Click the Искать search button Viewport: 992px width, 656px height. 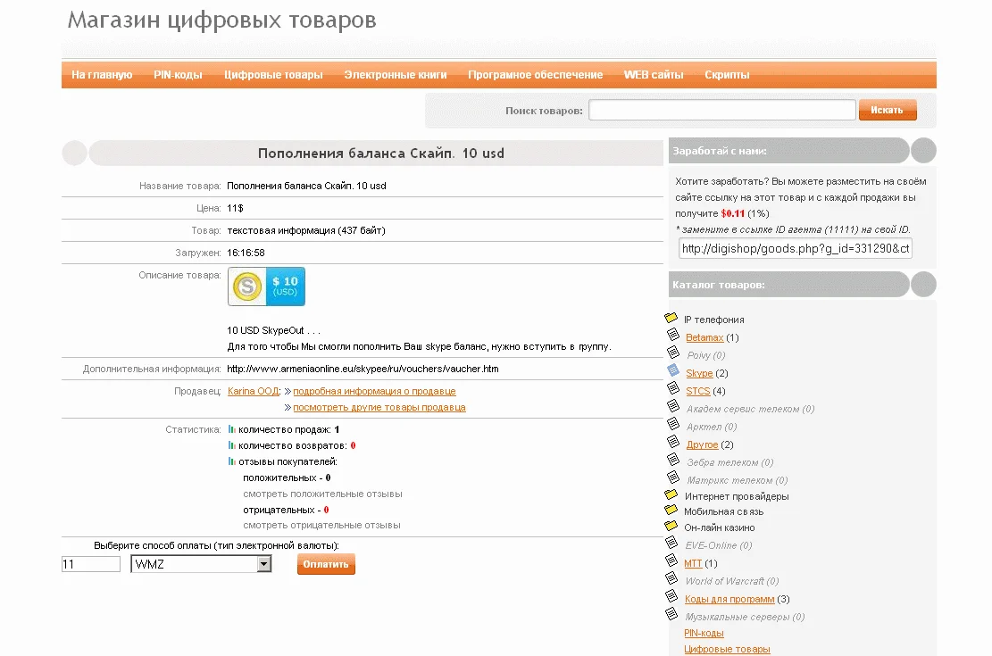point(888,110)
